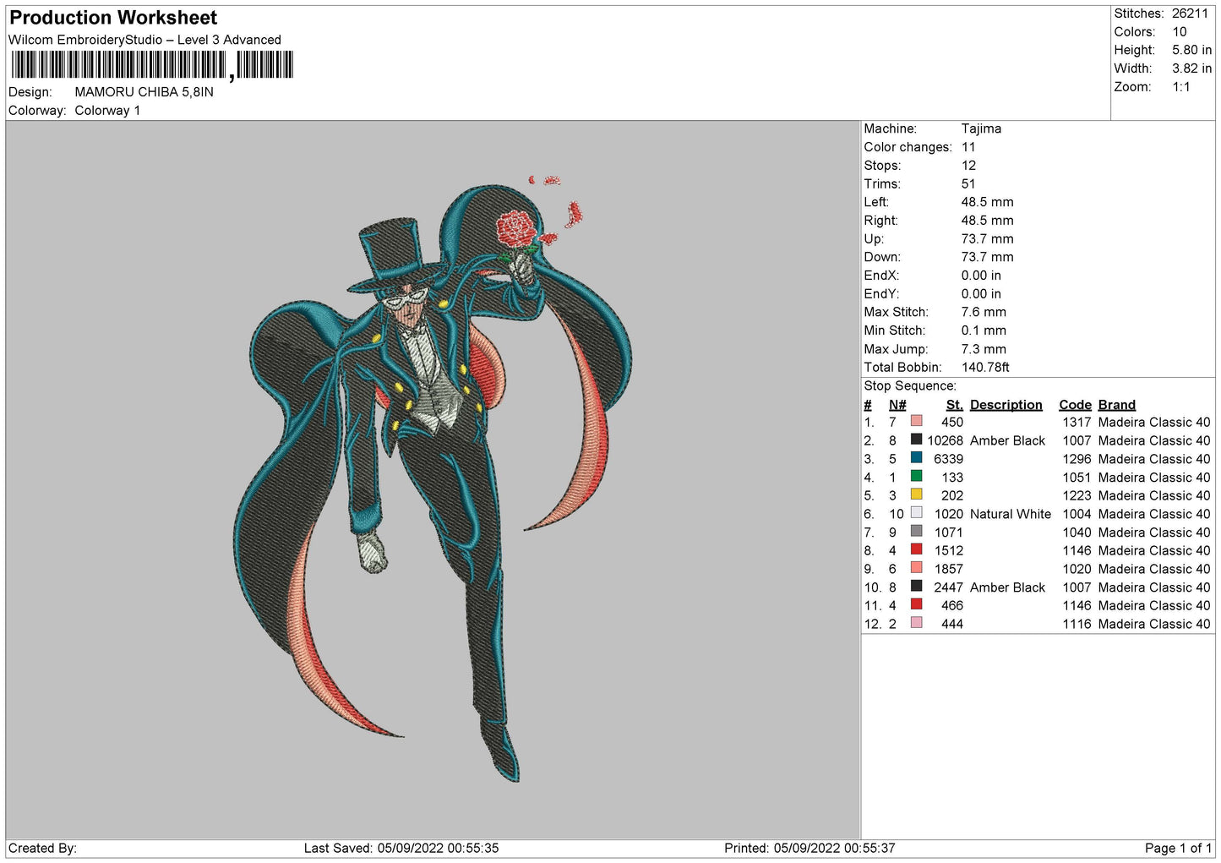
Task: Click the 'Brand' column header
Action: [x=1116, y=405]
